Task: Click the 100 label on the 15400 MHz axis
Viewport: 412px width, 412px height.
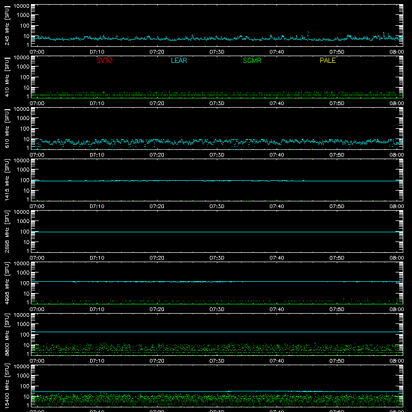Action: coord(25,386)
